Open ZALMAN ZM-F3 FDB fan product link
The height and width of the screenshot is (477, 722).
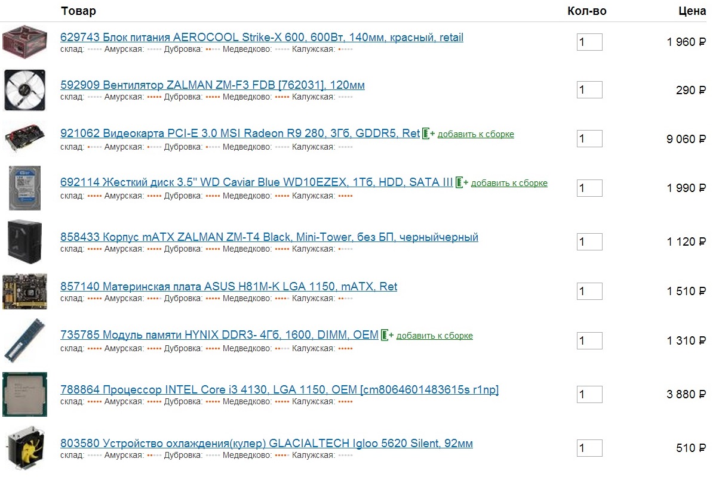pyautogui.click(x=213, y=85)
